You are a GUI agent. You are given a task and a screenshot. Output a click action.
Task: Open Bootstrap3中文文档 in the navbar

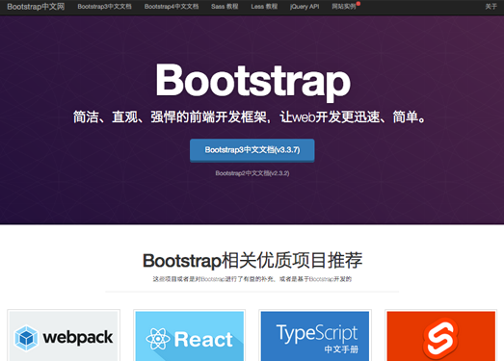coord(104,7)
